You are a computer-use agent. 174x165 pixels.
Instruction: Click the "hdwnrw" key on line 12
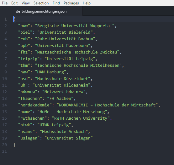coord(28,92)
